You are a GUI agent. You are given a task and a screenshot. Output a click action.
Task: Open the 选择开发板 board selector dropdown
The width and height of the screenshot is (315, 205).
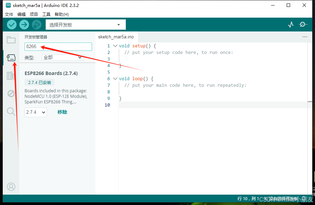tap(86, 25)
